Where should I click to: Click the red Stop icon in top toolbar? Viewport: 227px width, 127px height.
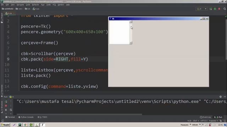pos(219,9)
